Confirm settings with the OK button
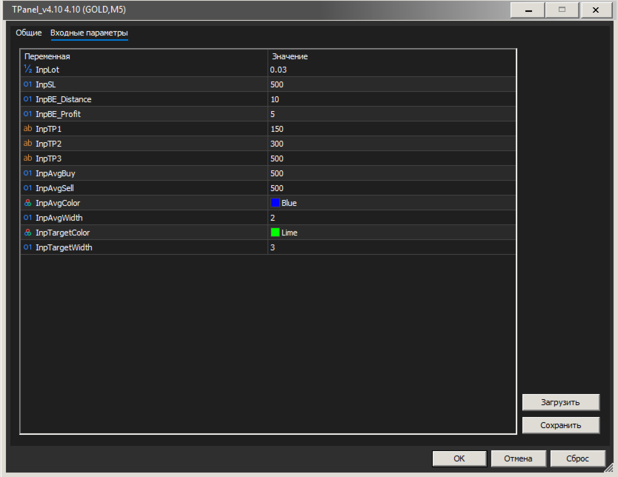This screenshot has height=477, width=618. coord(459,458)
